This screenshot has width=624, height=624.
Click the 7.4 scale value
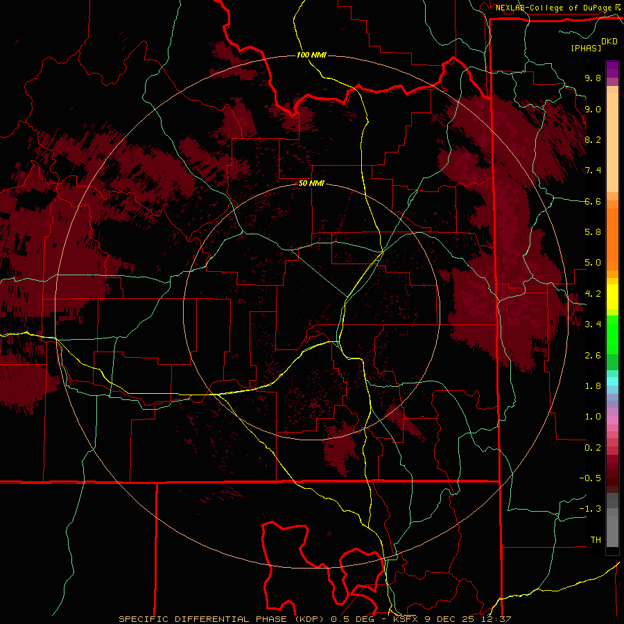(593, 171)
